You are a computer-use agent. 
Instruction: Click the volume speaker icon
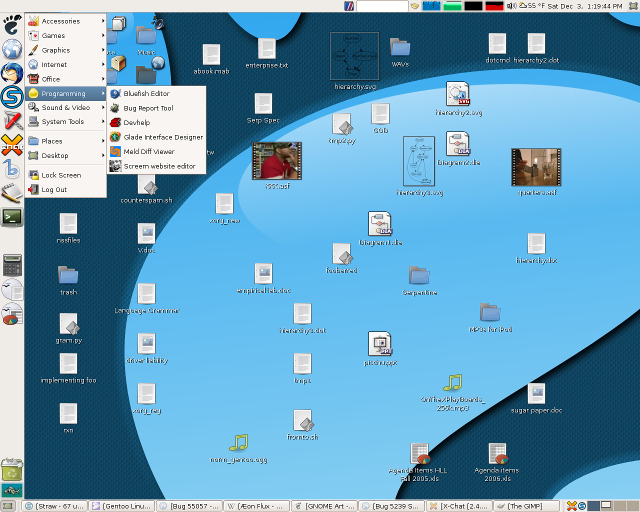pos(511,6)
